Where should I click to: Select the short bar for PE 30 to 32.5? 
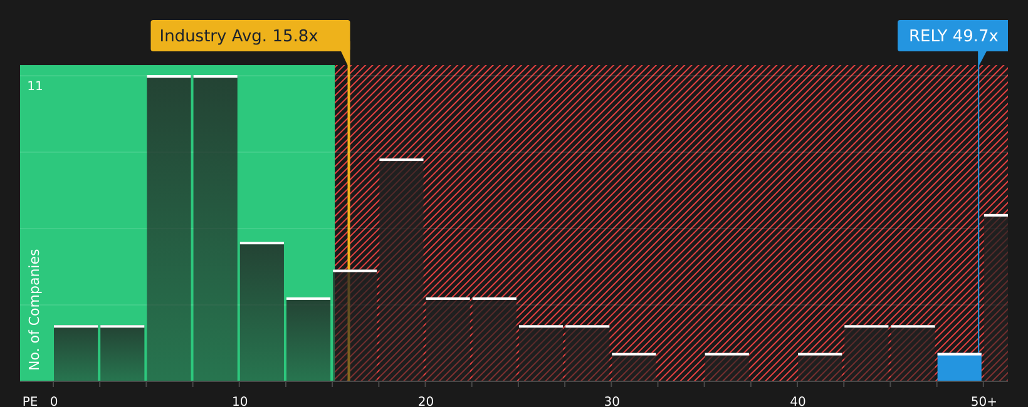634,367
